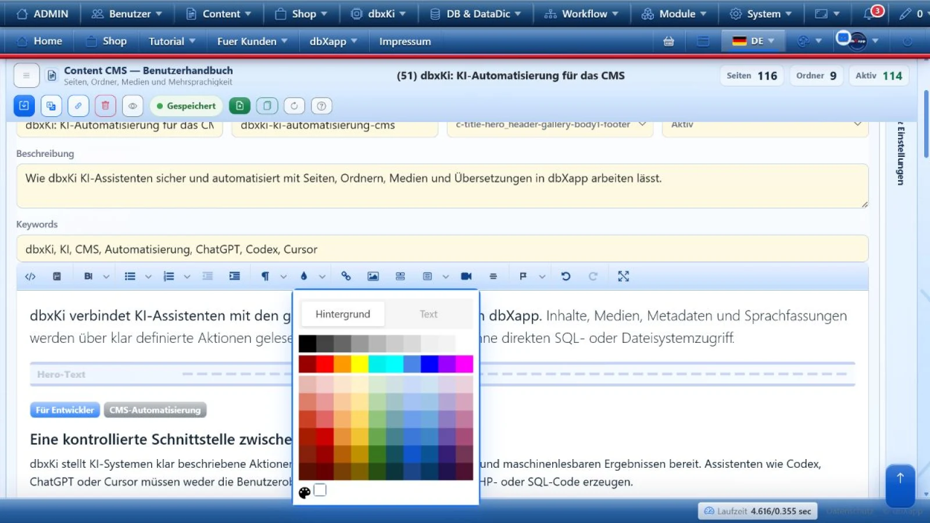Viewport: 930px width, 523px height.
Task: Expand arrow next to table icon
Action: [446, 277]
